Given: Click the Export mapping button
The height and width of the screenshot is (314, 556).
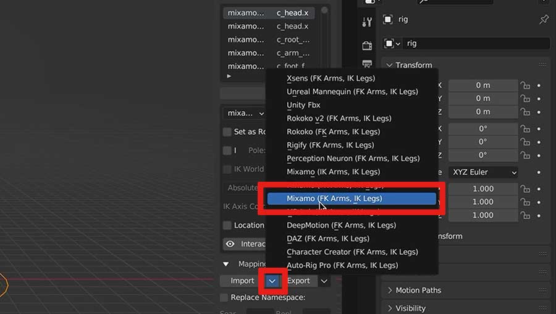Looking at the screenshot, I should (298, 281).
